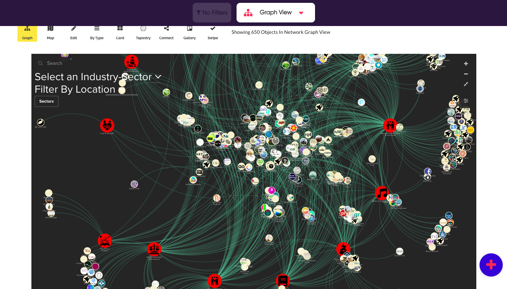The image size is (507, 289).
Task: Open the Edit view pencil icon
Action: point(73,32)
